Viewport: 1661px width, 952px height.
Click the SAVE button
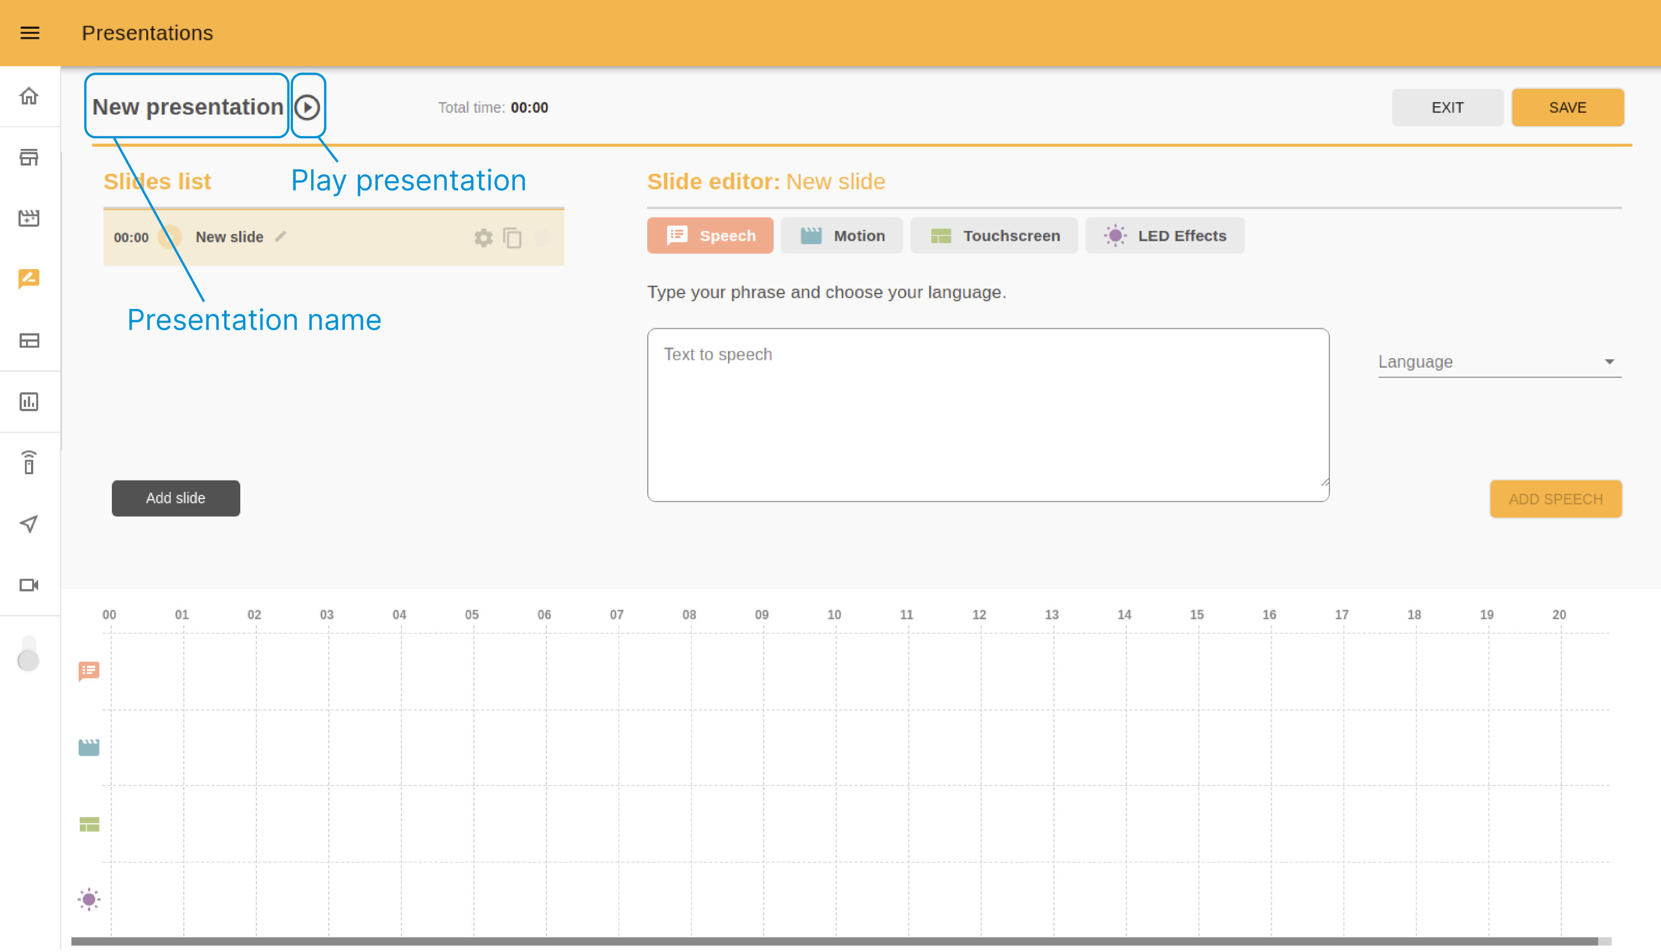point(1567,107)
